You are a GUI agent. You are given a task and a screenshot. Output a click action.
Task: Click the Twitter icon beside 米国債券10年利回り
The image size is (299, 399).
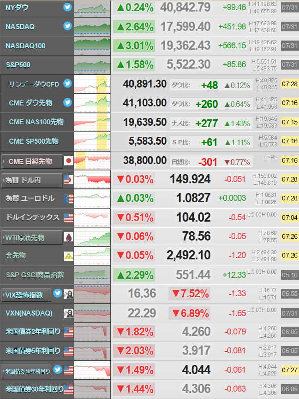(x=58, y=369)
